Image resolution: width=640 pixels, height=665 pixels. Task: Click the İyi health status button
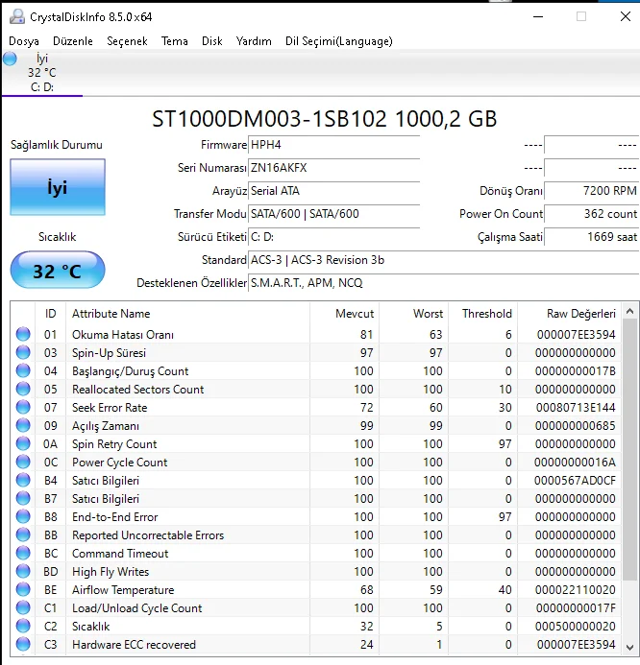point(58,187)
